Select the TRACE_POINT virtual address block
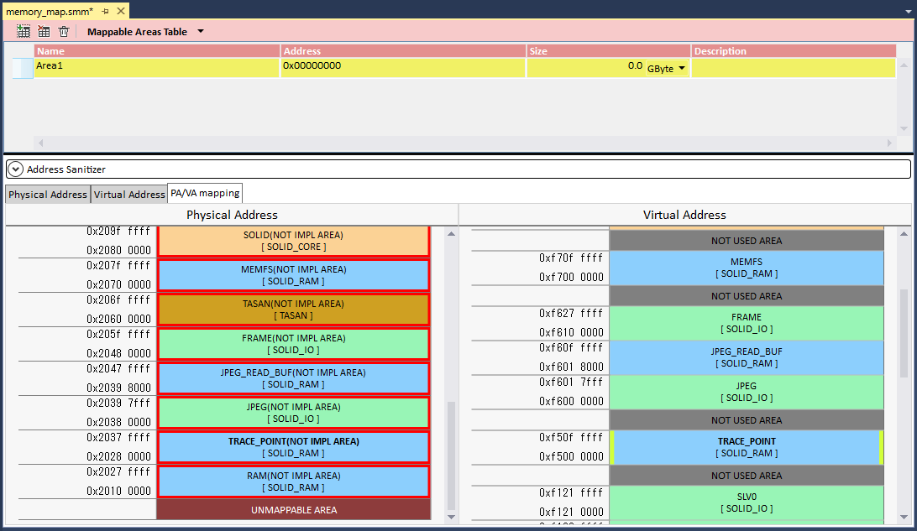This screenshot has width=917, height=531. (x=746, y=447)
